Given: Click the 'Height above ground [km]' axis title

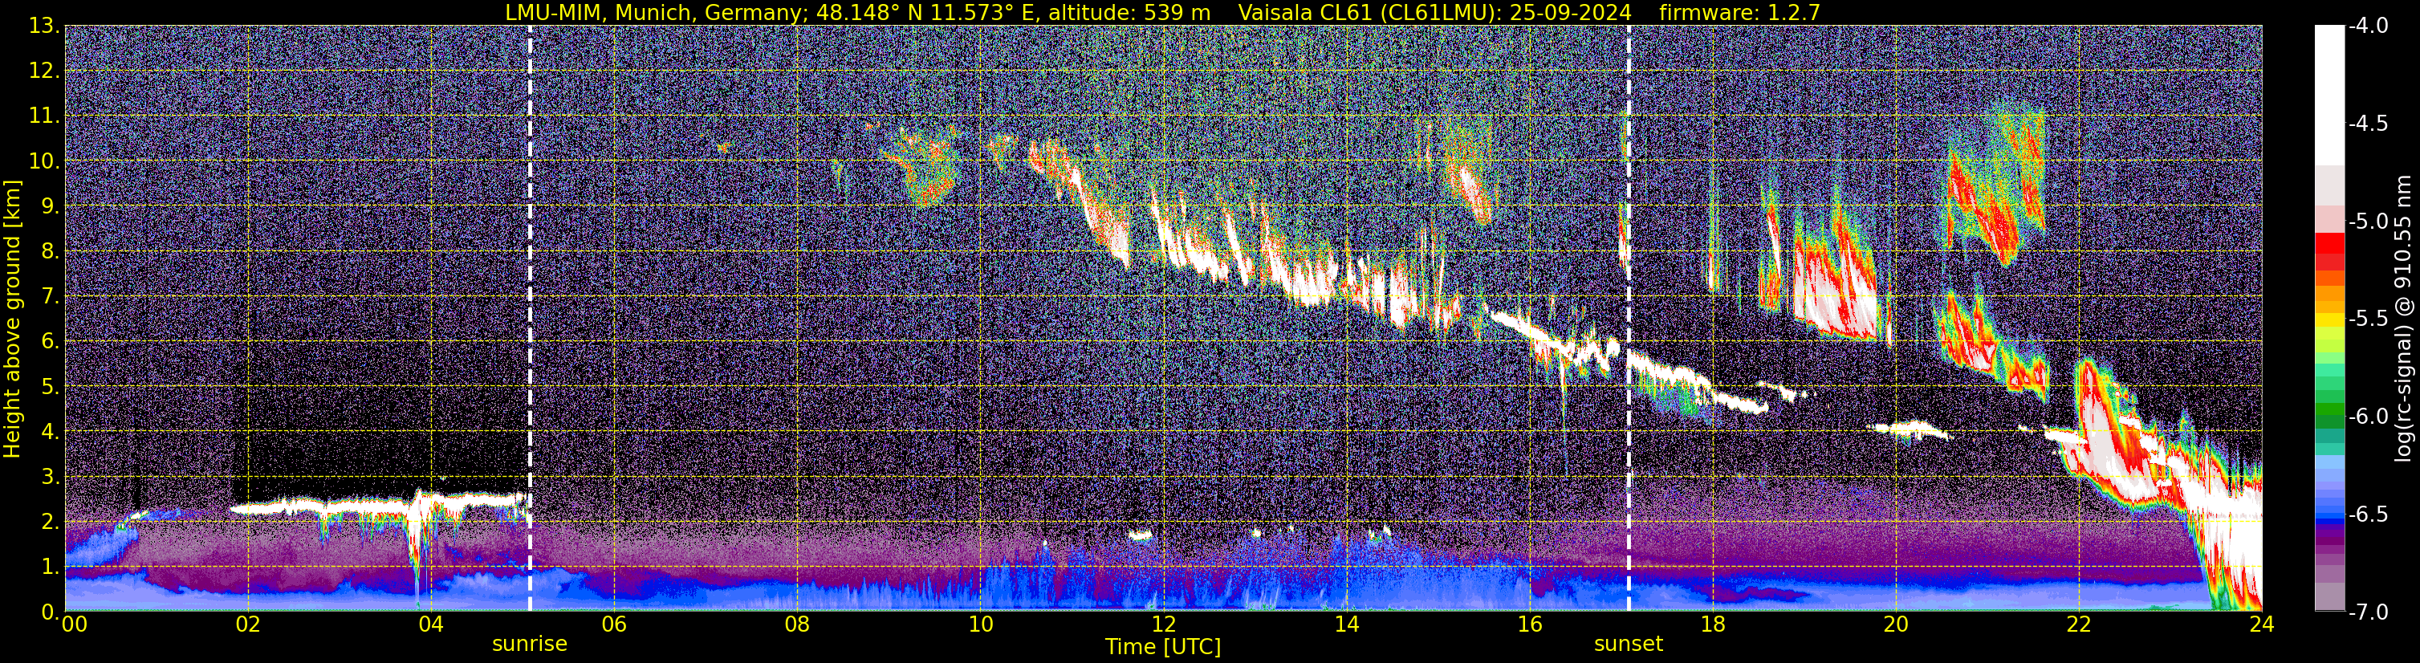Looking at the screenshot, I should point(12,319).
